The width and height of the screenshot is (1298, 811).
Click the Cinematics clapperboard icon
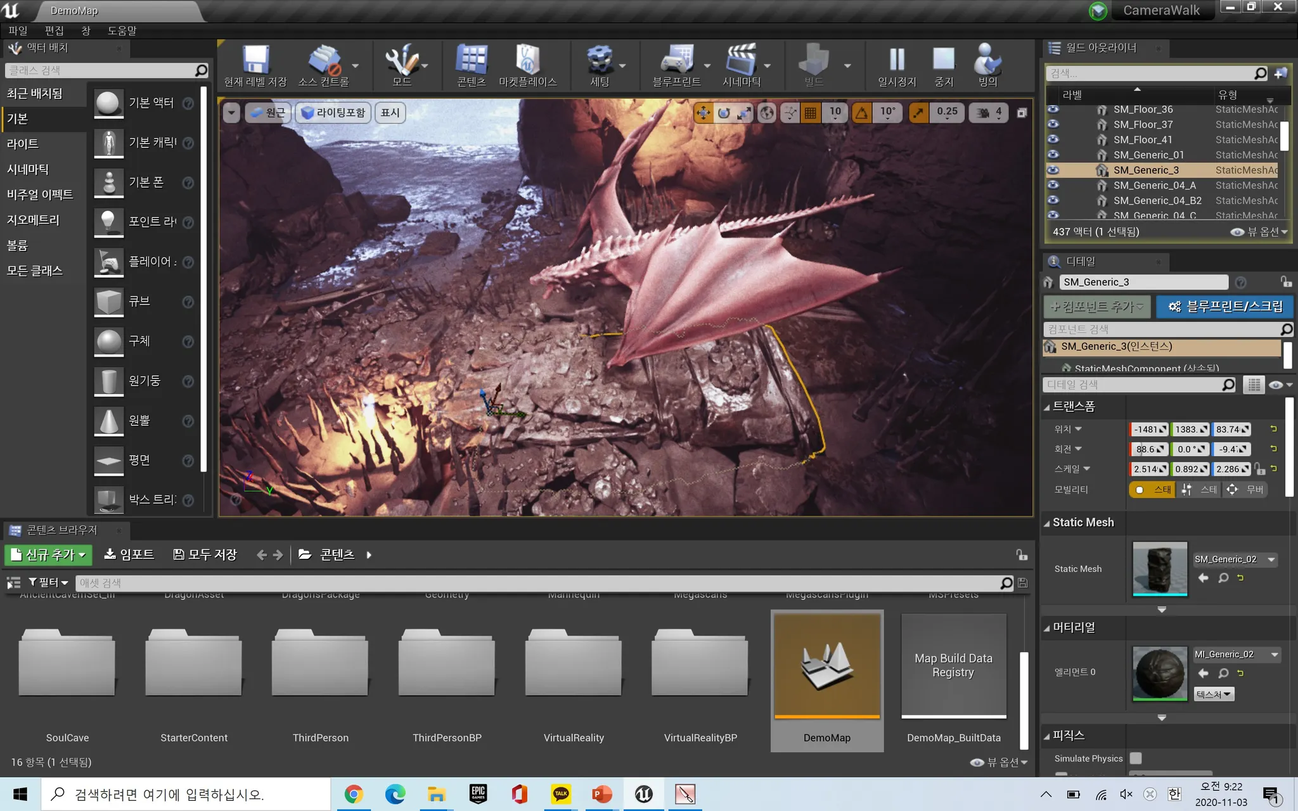pyautogui.click(x=741, y=60)
